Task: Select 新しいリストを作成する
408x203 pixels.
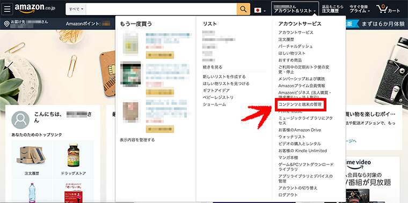Action: click(x=224, y=77)
